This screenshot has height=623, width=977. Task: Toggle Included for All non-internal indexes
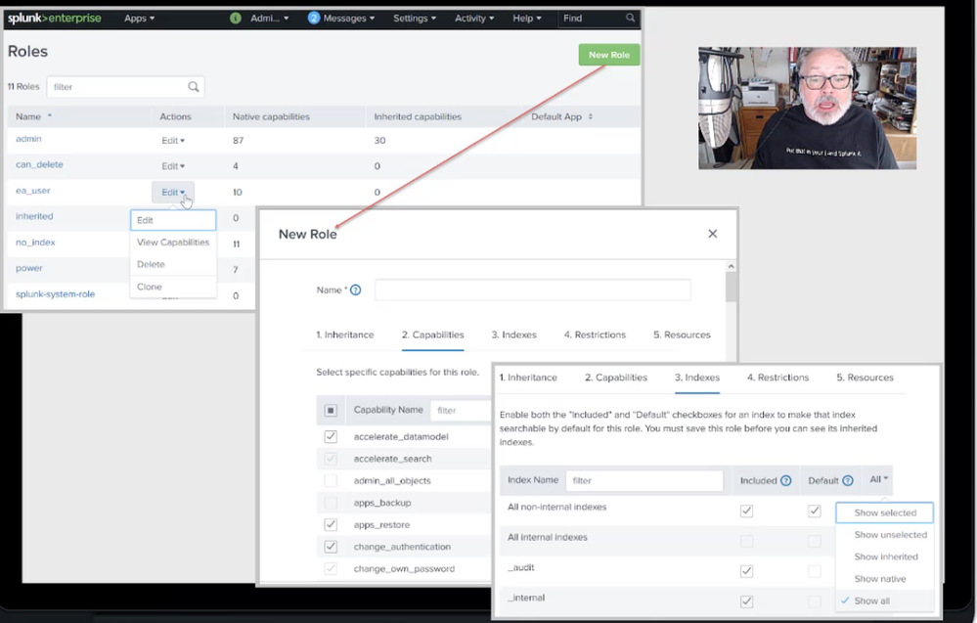coord(746,511)
